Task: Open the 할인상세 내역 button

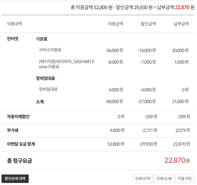Action: click(x=15, y=179)
